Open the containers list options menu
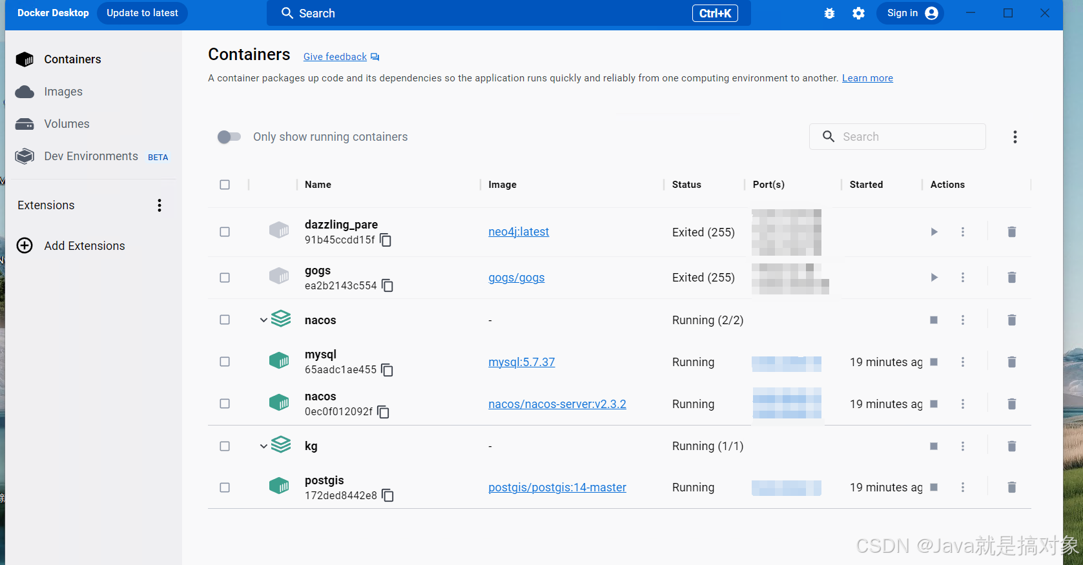 1015,137
